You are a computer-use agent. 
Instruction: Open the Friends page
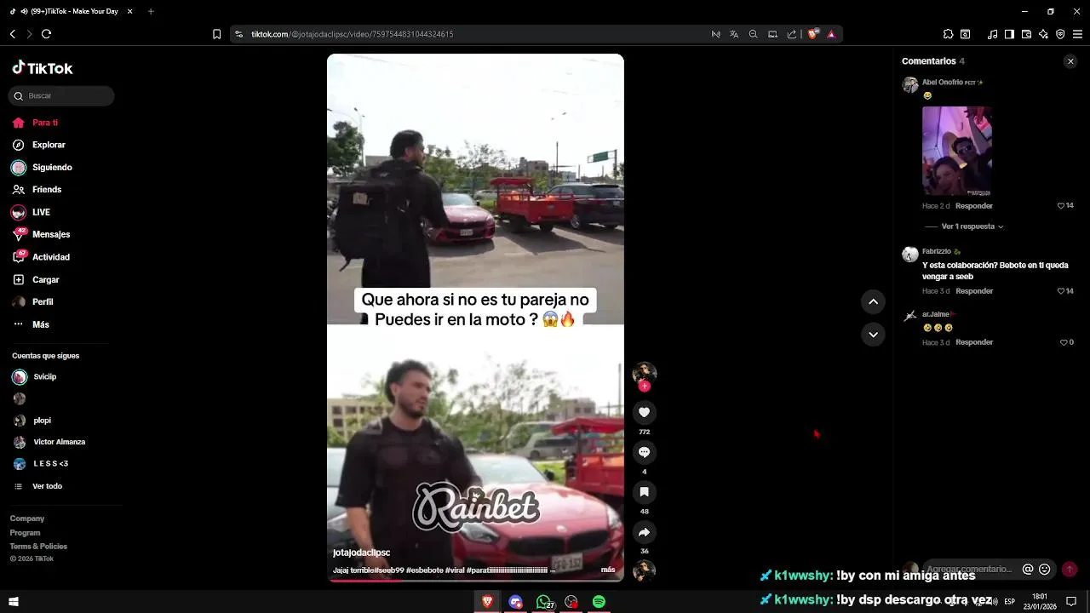click(x=37, y=190)
